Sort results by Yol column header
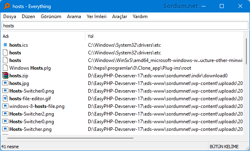This screenshot has height=151, width=250. tap(164, 36)
